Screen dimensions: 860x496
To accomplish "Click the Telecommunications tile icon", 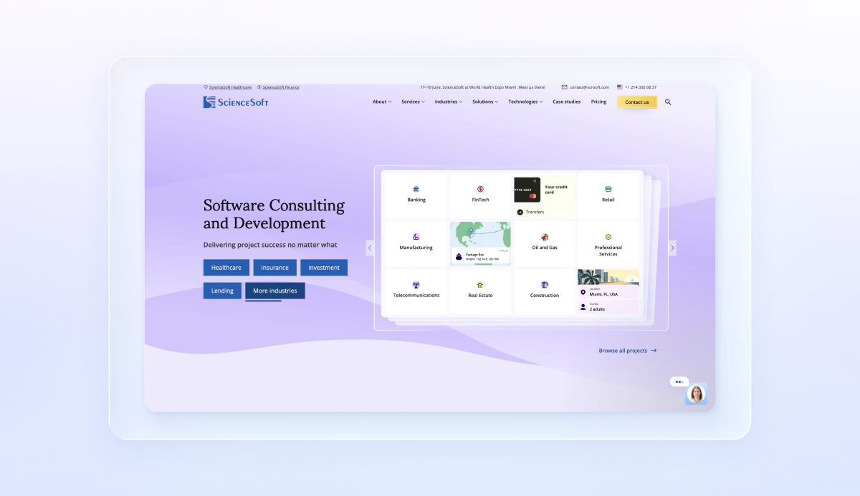I will tap(416, 285).
